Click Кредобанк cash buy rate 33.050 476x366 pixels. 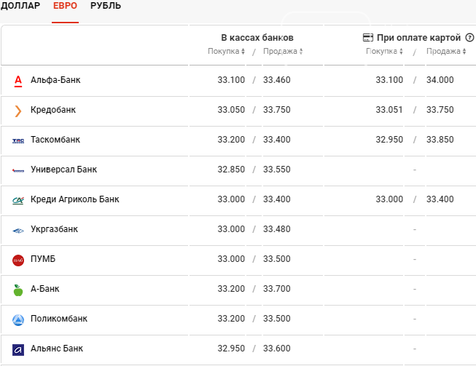pyautogui.click(x=231, y=110)
